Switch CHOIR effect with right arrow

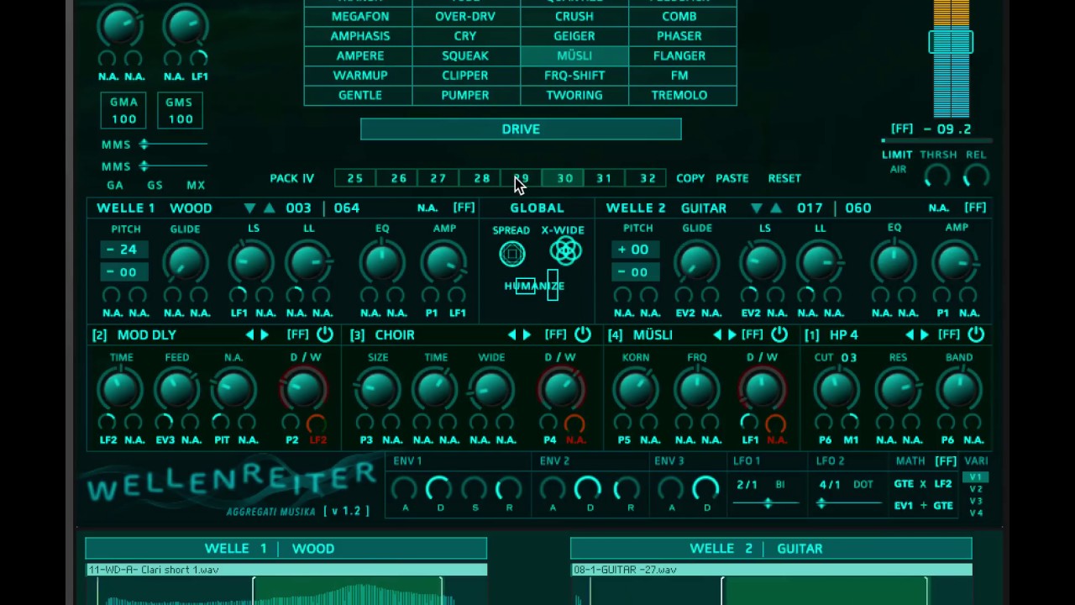[527, 334]
